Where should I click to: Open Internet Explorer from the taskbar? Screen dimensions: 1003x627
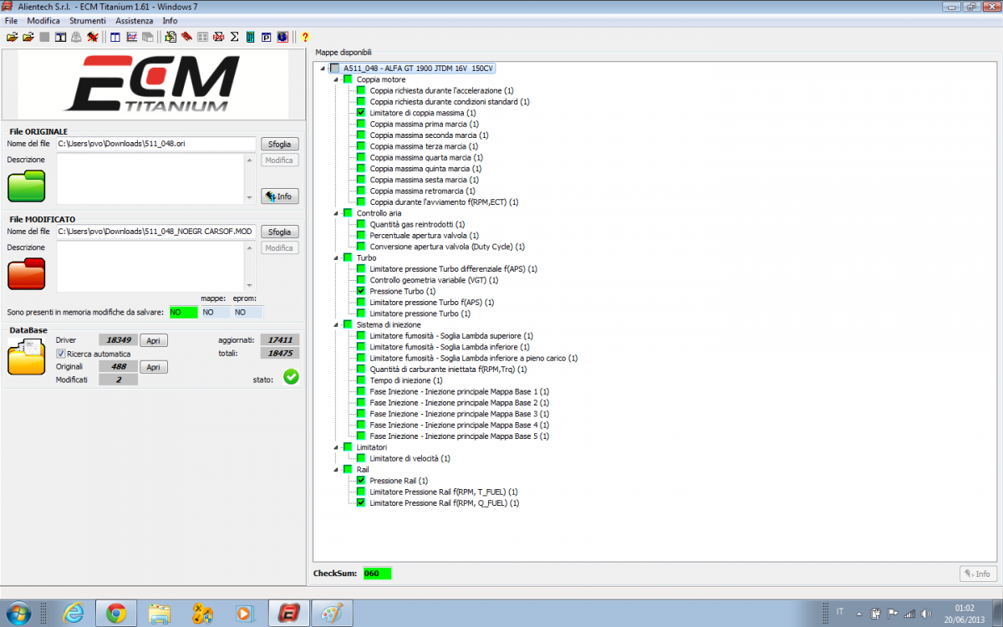click(x=74, y=613)
